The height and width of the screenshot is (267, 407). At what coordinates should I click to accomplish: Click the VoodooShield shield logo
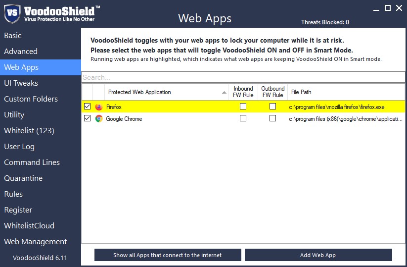[x=12, y=13]
